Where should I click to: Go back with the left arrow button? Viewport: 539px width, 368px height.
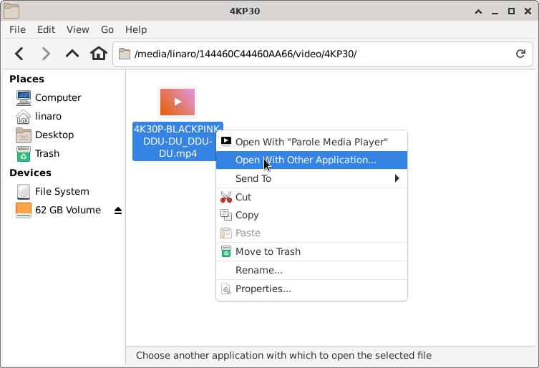pyautogui.click(x=19, y=54)
